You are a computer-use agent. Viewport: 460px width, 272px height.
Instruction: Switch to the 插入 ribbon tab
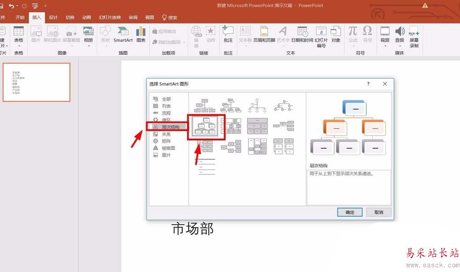37,17
